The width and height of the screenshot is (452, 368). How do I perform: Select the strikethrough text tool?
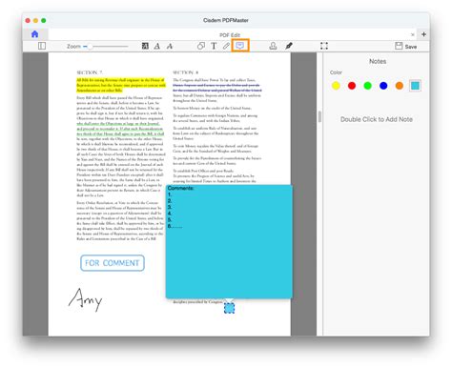click(x=170, y=46)
